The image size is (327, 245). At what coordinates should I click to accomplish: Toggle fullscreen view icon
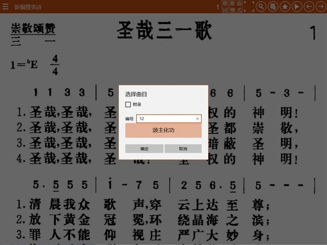249,6
